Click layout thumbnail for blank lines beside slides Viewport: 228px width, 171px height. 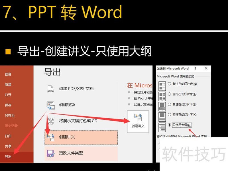point(162,96)
